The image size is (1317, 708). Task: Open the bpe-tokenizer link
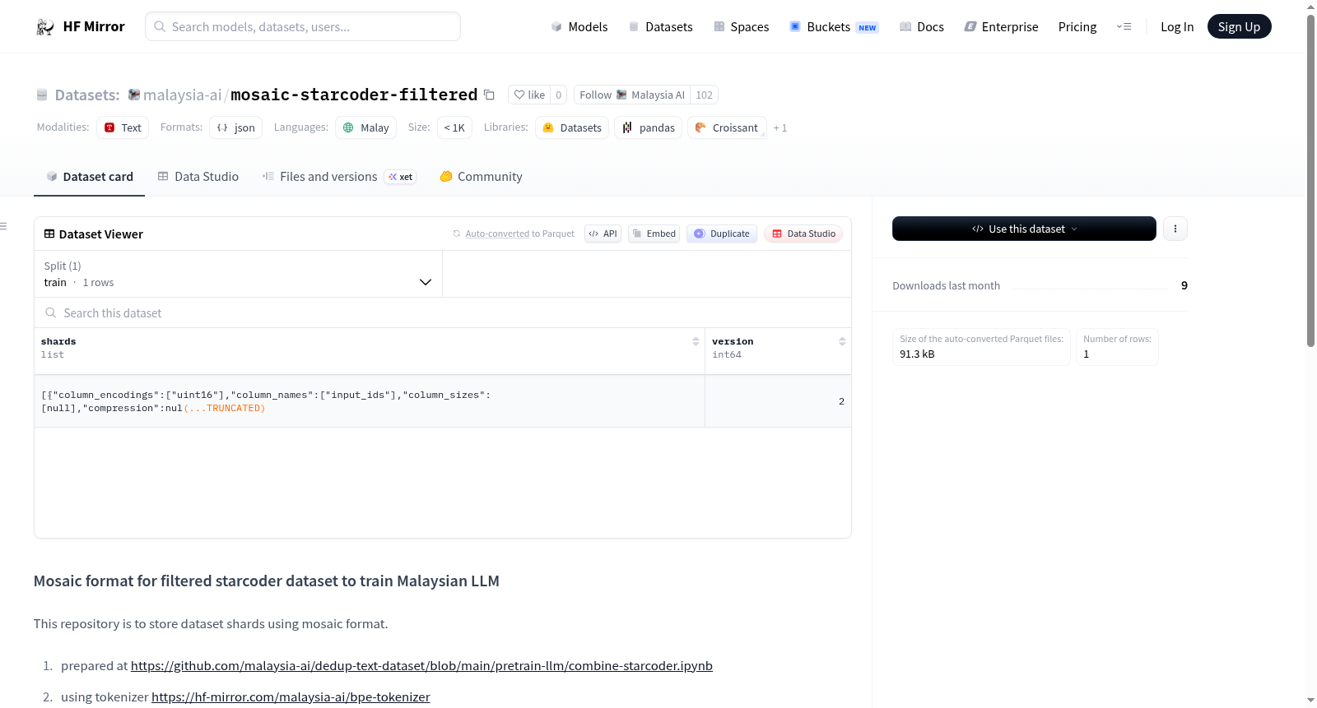pos(291,696)
